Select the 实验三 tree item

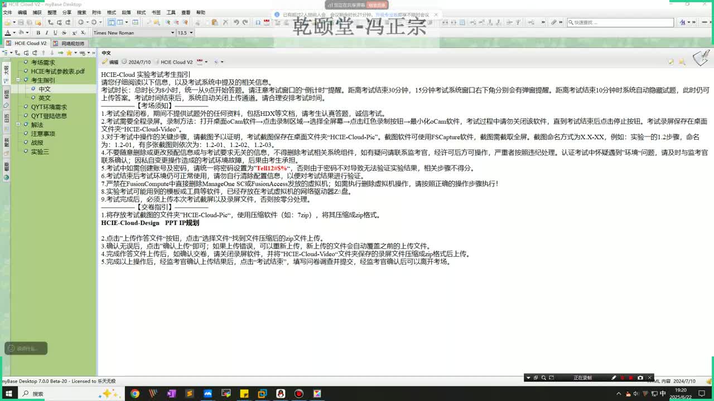point(40,151)
